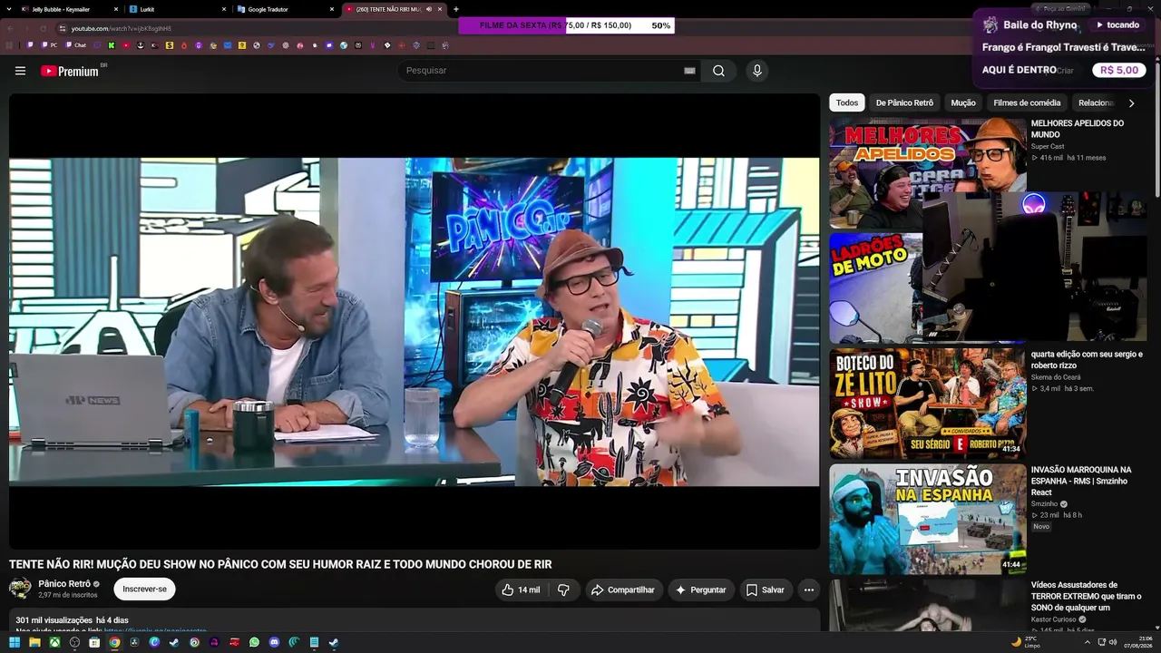Open the Invasão na Espanha thumbnail

click(x=928, y=519)
